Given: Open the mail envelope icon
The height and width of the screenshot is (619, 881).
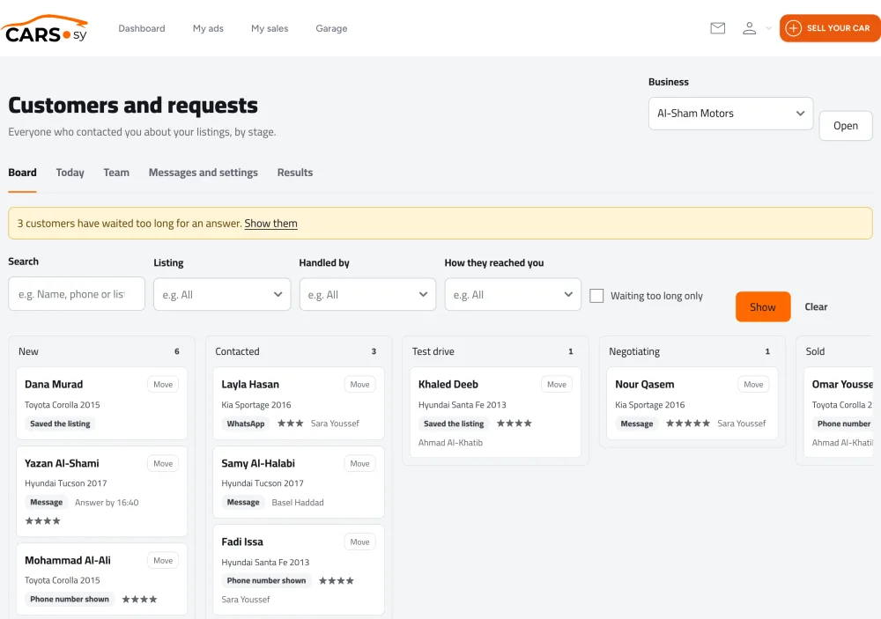Looking at the screenshot, I should coord(717,28).
